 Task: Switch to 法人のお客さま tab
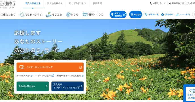click(55, 3)
